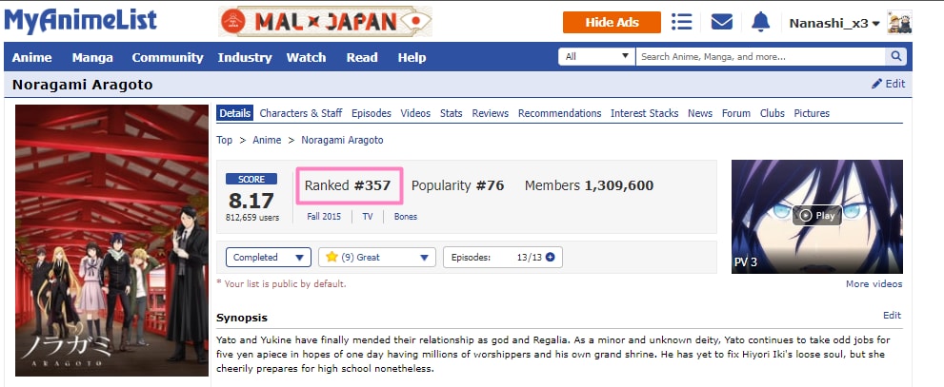
Task: Switch to the News tab
Action: pos(700,113)
